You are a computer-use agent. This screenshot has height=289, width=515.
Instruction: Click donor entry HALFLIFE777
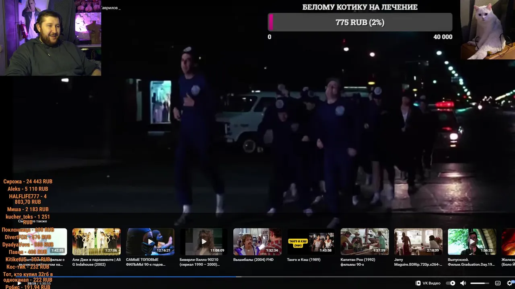tap(28, 199)
